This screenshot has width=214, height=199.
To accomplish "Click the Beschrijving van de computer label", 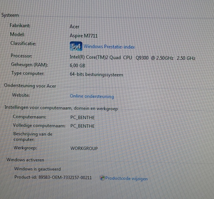I will point(33,137).
